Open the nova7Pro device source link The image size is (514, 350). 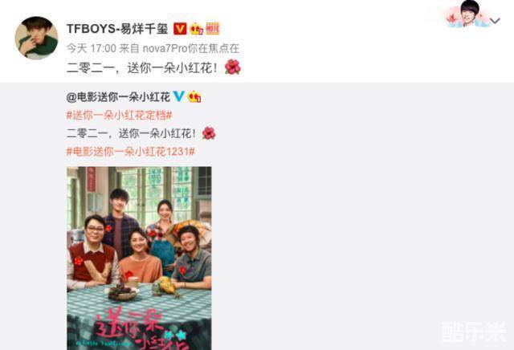tap(191, 48)
